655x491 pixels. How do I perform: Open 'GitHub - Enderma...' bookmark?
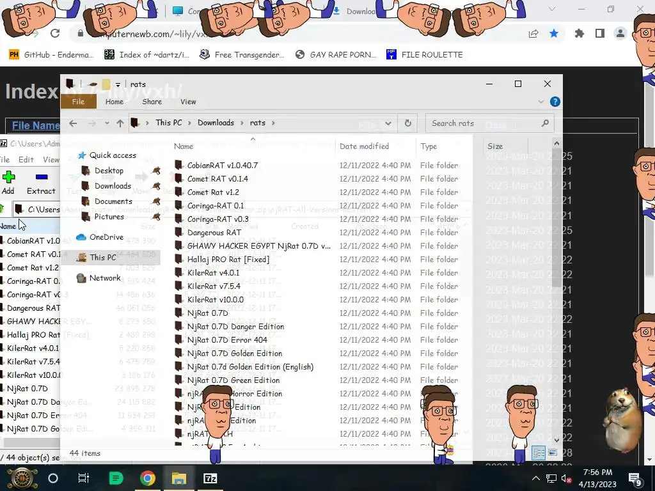(51, 55)
